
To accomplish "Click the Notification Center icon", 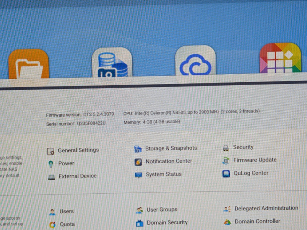I will pos(138,162).
